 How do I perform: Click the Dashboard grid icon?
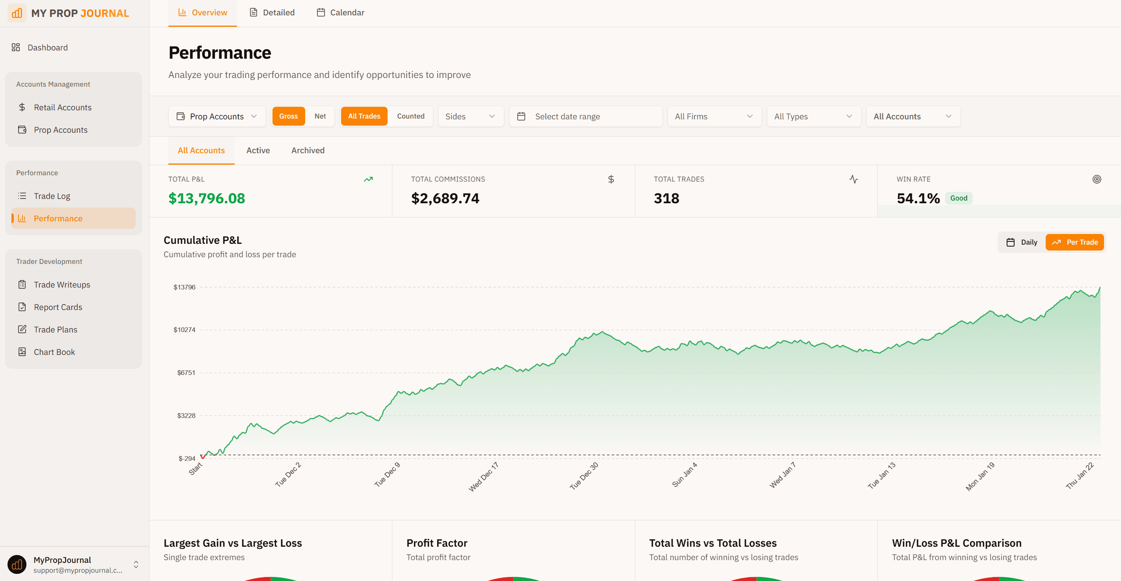coord(16,47)
